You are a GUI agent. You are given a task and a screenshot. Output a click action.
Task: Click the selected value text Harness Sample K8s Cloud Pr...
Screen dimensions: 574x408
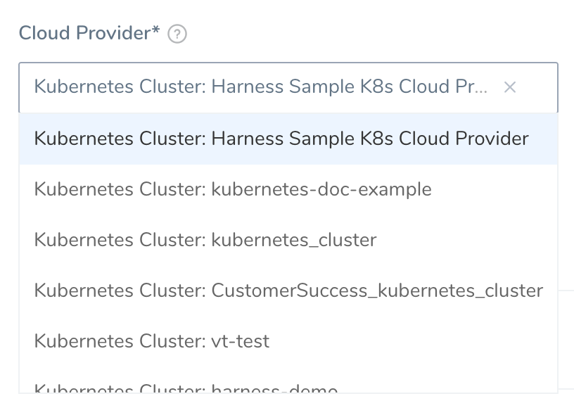click(x=349, y=87)
